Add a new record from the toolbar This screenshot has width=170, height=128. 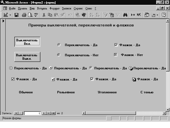point(133,15)
